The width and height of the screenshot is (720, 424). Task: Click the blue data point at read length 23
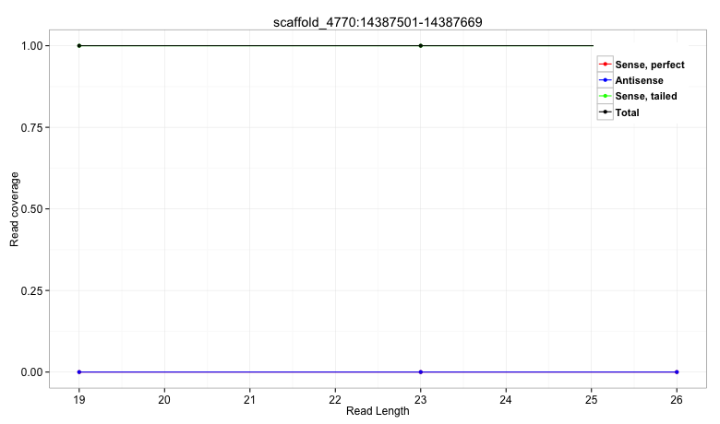[421, 371]
